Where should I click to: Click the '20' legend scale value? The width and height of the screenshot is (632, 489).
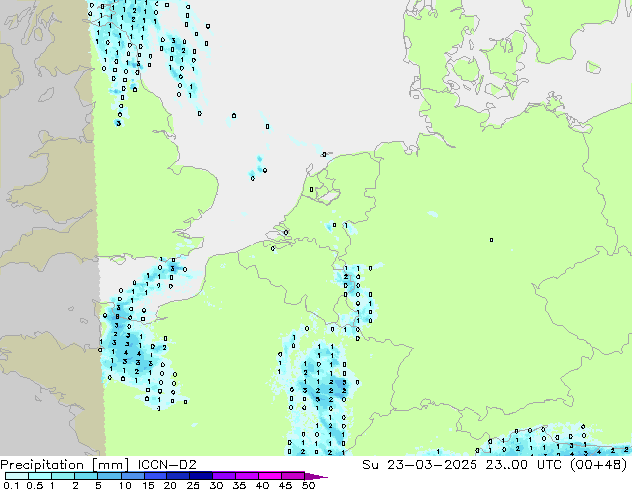[170, 485]
